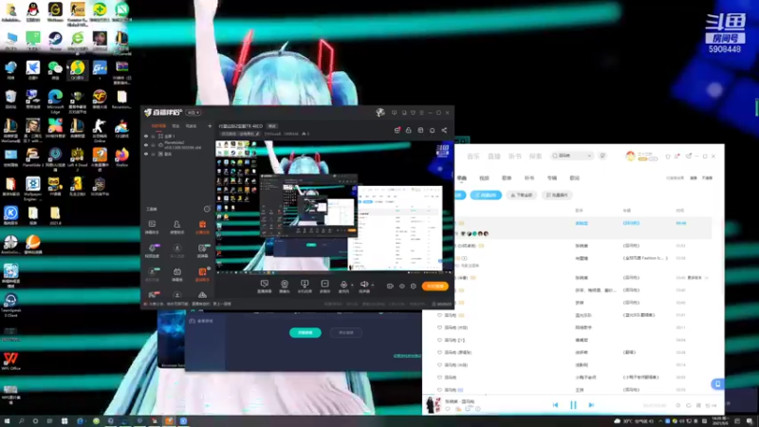Click the screen capture source icon in stream toolbar
Screen dimensions: 759x427
(x=265, y=284)
